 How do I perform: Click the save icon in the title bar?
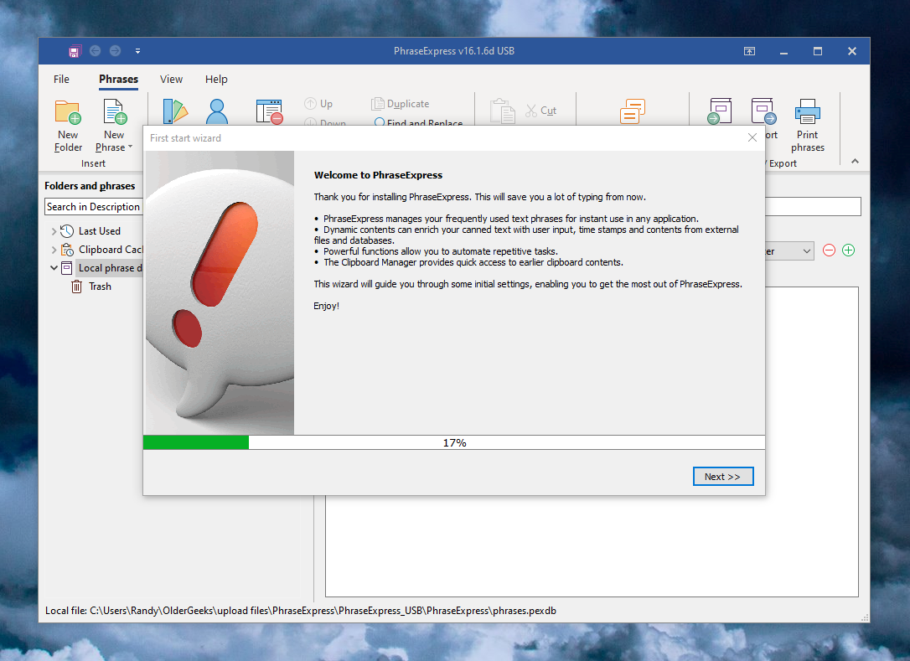[75, 51]
